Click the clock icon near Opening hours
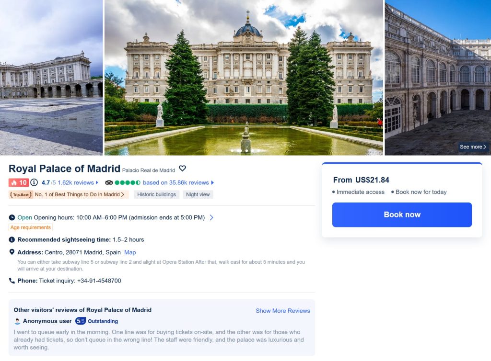491x361 pixels. (12, 217)
